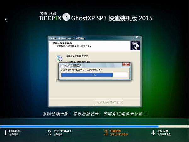Select step 1 收集信息
The image size is (189, 142).
click(x=12, y=133)
